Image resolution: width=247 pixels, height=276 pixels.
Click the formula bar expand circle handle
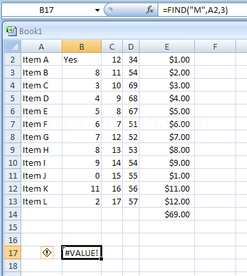[x=110, y=10]
